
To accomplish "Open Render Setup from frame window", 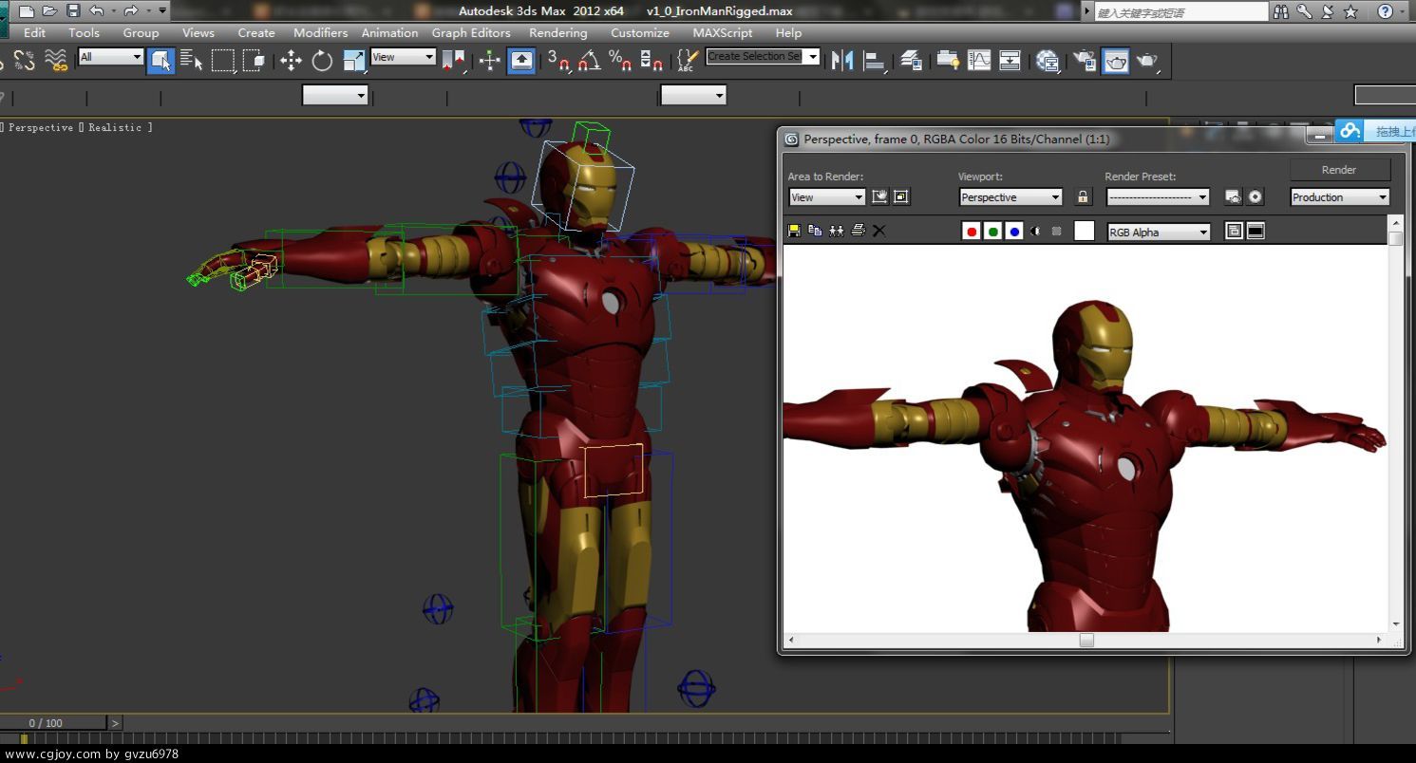I will coord(1233,196).
